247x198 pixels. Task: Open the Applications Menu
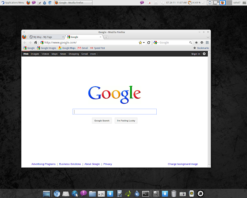click(13, 3)
